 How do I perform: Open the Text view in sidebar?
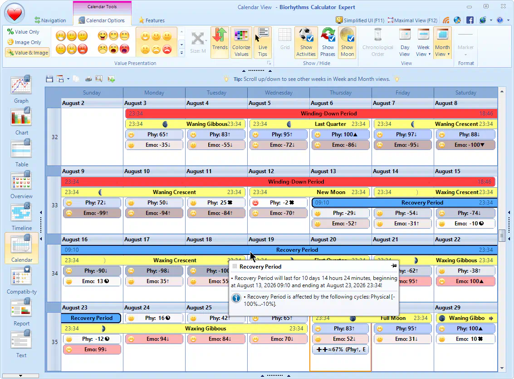pyautogui.click(x=21, y=344)
